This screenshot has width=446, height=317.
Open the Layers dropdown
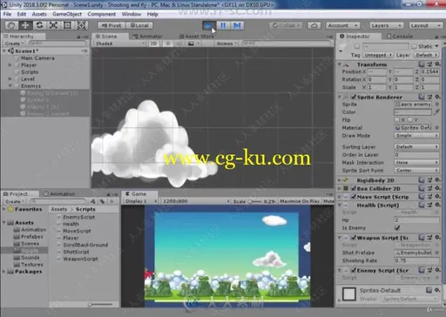click(386, 25)
